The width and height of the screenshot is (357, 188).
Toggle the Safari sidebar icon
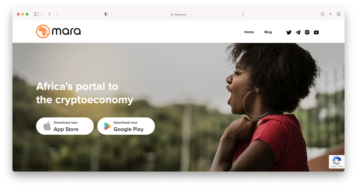(36, 14)
